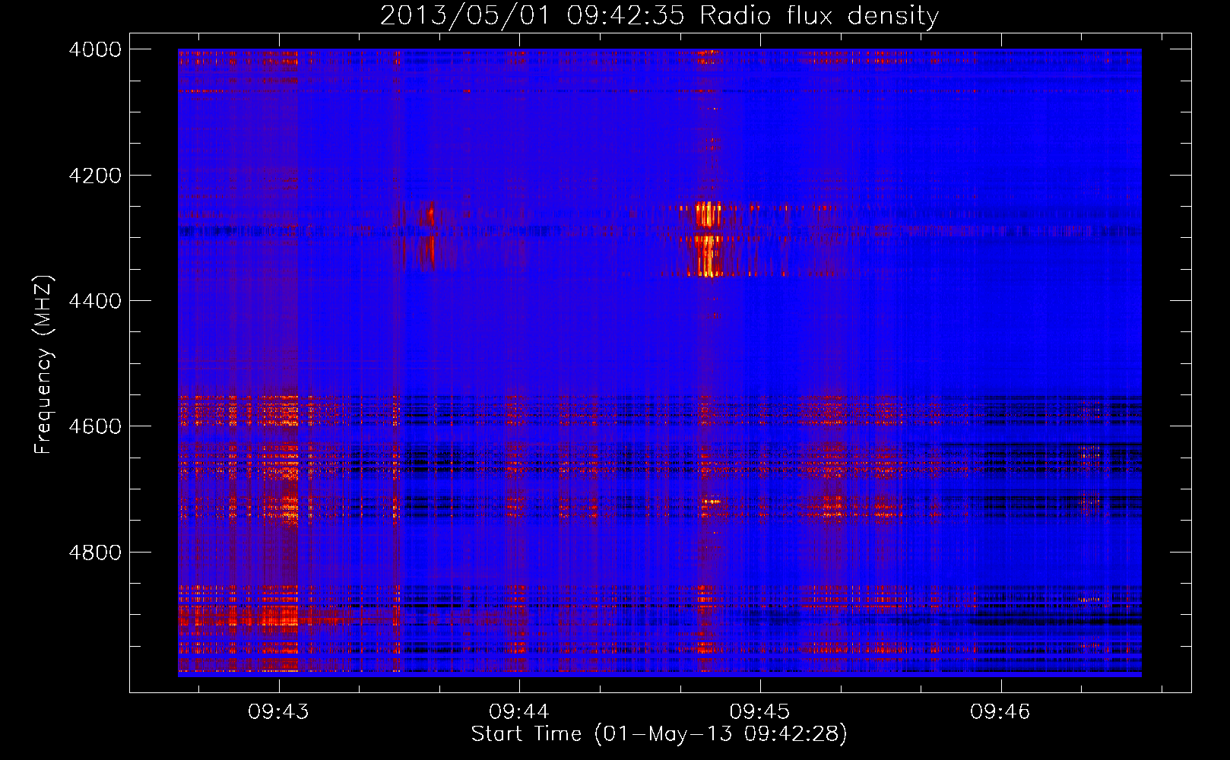Click the 09:44 time tick label
1230x760 pixels.
(519, 711)
